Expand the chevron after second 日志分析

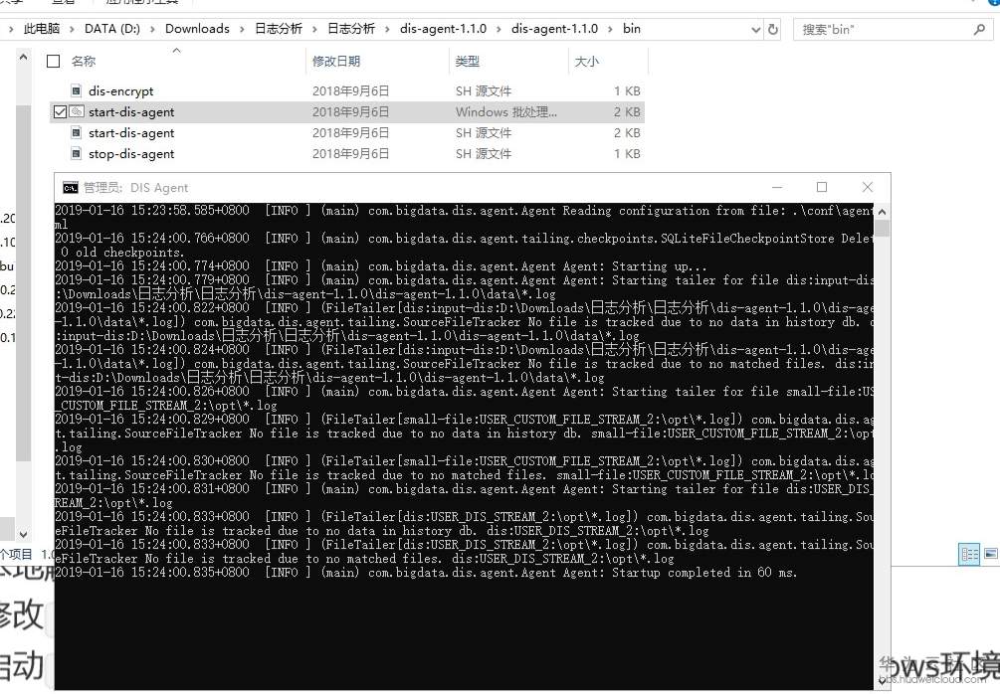click(x=387, y=29)
